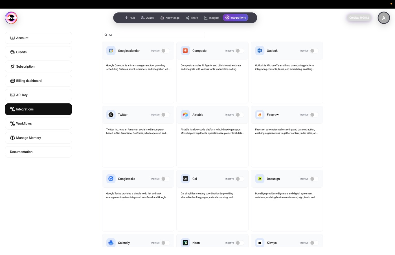Screen dimensions: 395x255
Task: Select Integrations in the sidebar
Action: coord(38,109)
